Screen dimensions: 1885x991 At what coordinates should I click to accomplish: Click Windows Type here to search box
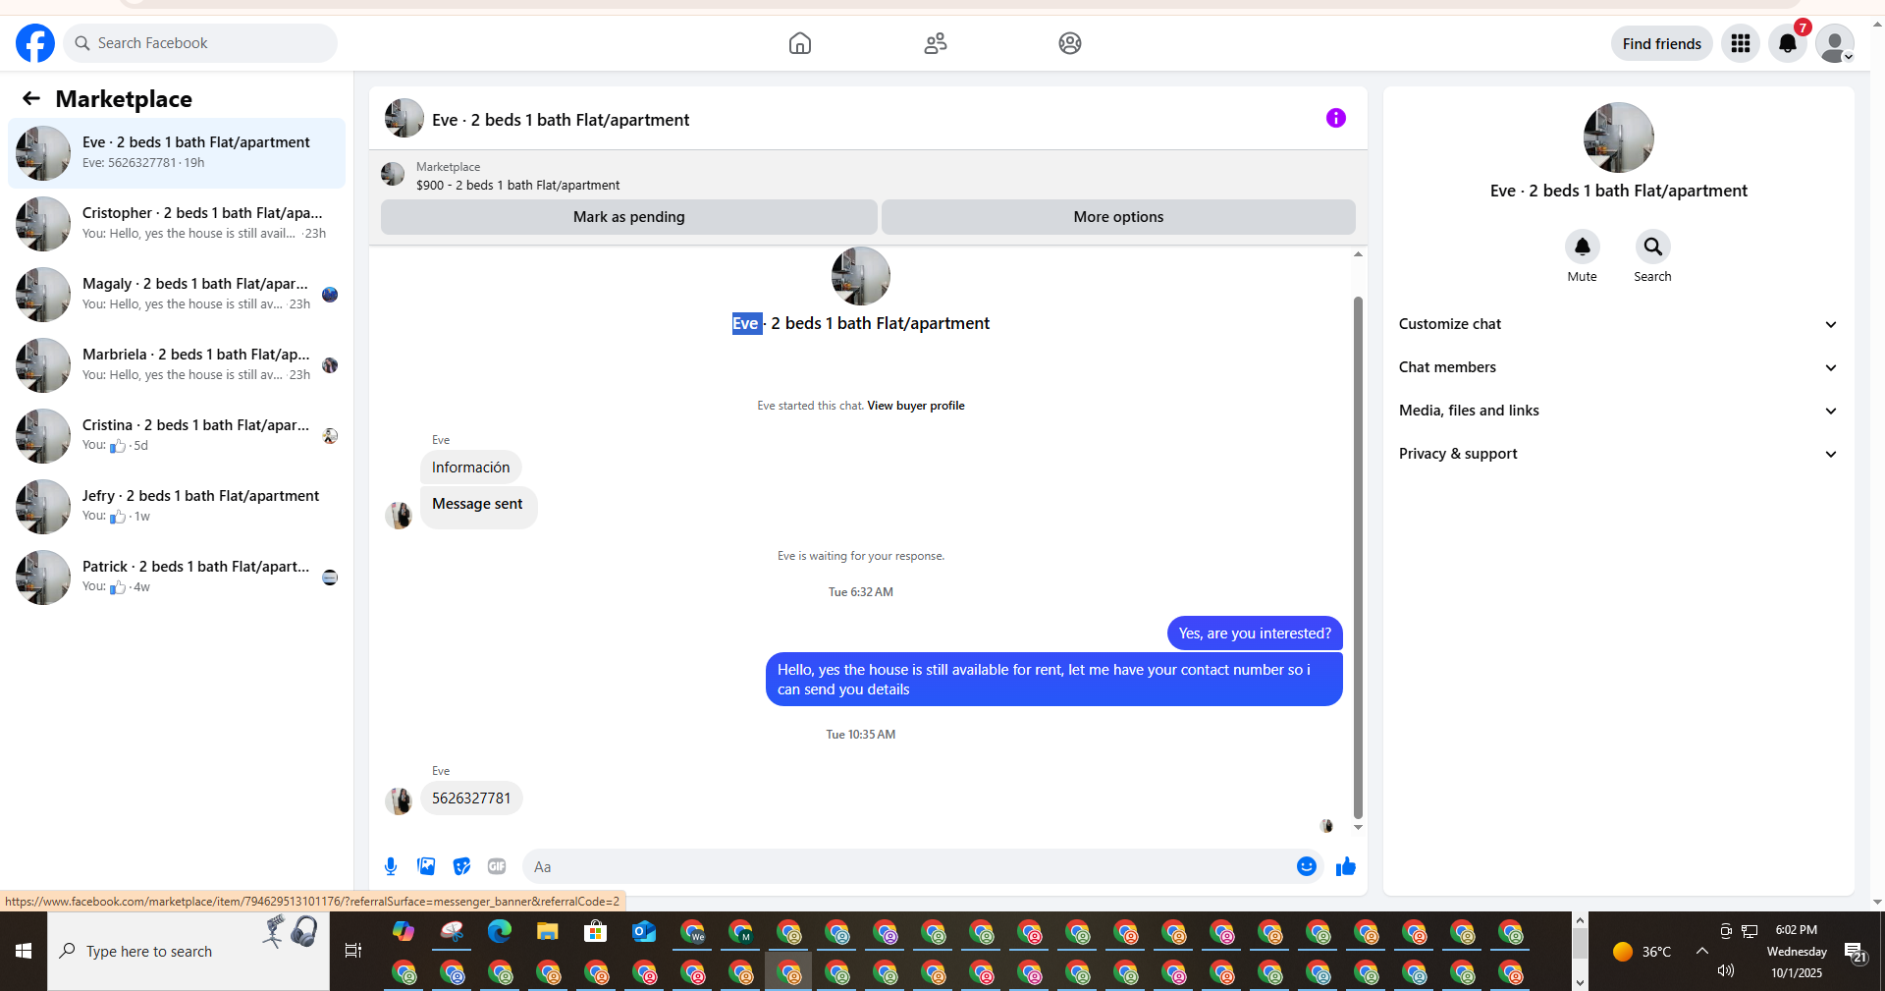click(188, 951)
